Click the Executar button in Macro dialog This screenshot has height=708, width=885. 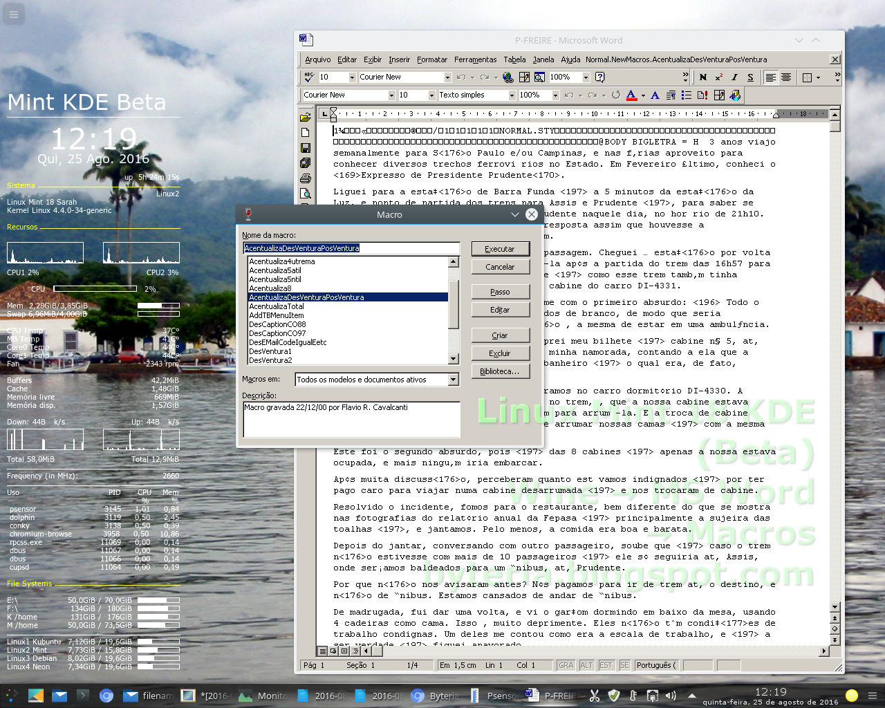[500, 249]
